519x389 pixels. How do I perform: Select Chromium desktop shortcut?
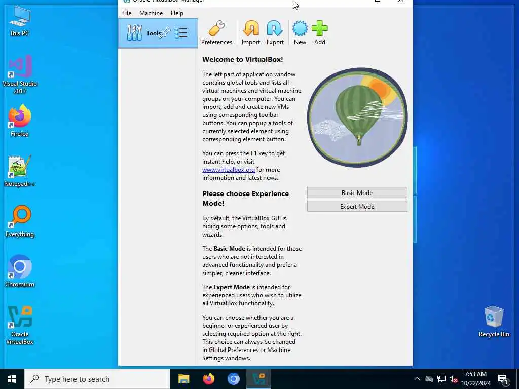[x=20, y=271]
